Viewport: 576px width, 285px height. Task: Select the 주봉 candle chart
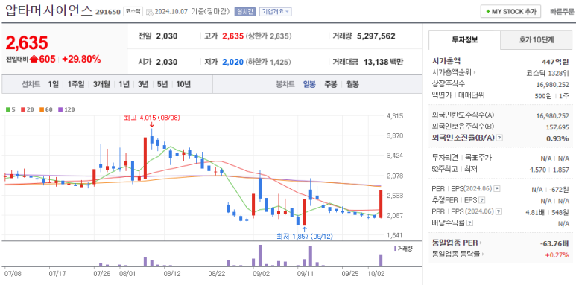coord(330,84)
